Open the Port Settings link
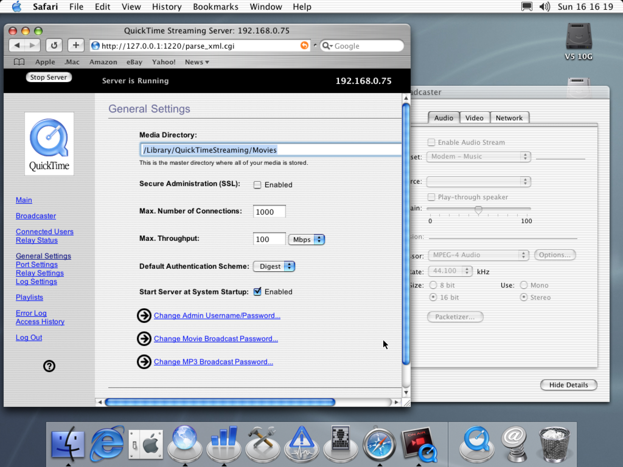The width and height of the screenshot is (623, 467). tap(37, 265)
